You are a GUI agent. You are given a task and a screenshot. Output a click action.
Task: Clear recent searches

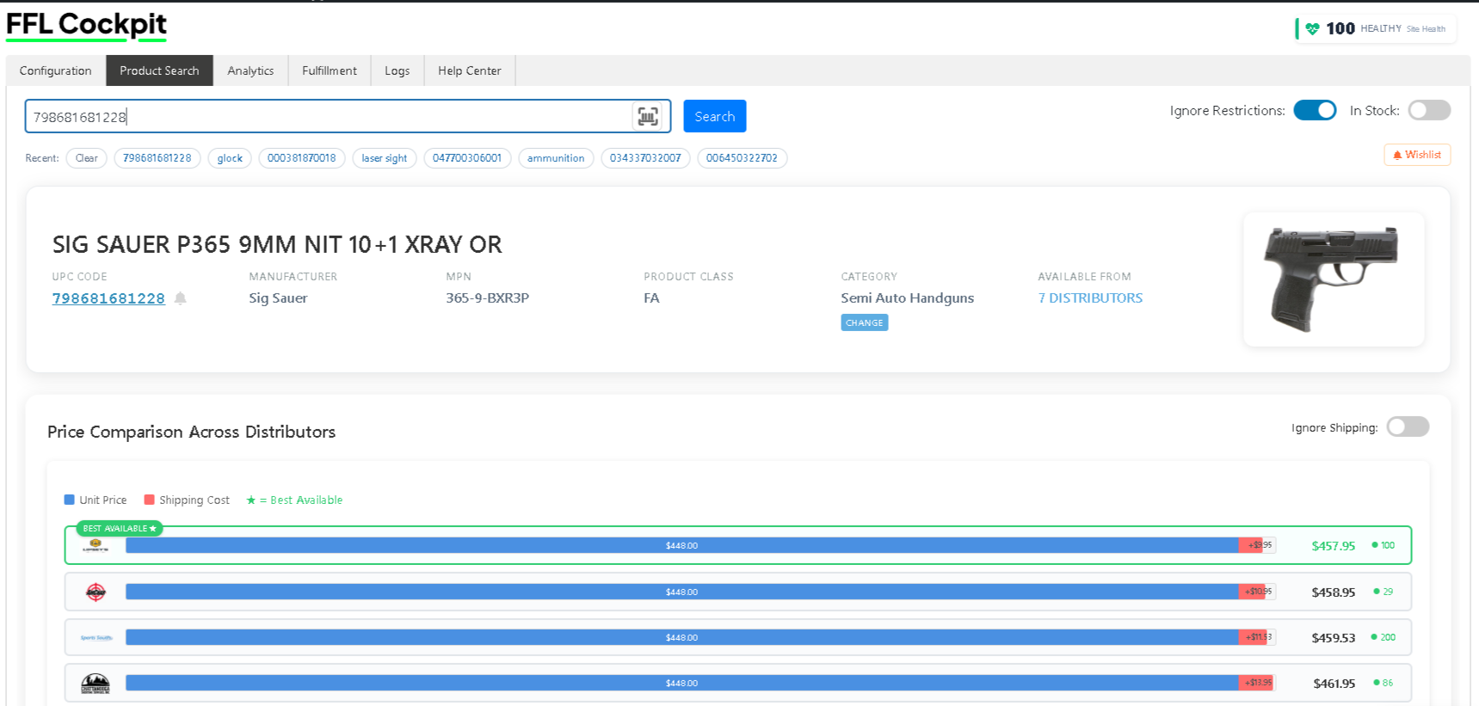coord(87,158)
